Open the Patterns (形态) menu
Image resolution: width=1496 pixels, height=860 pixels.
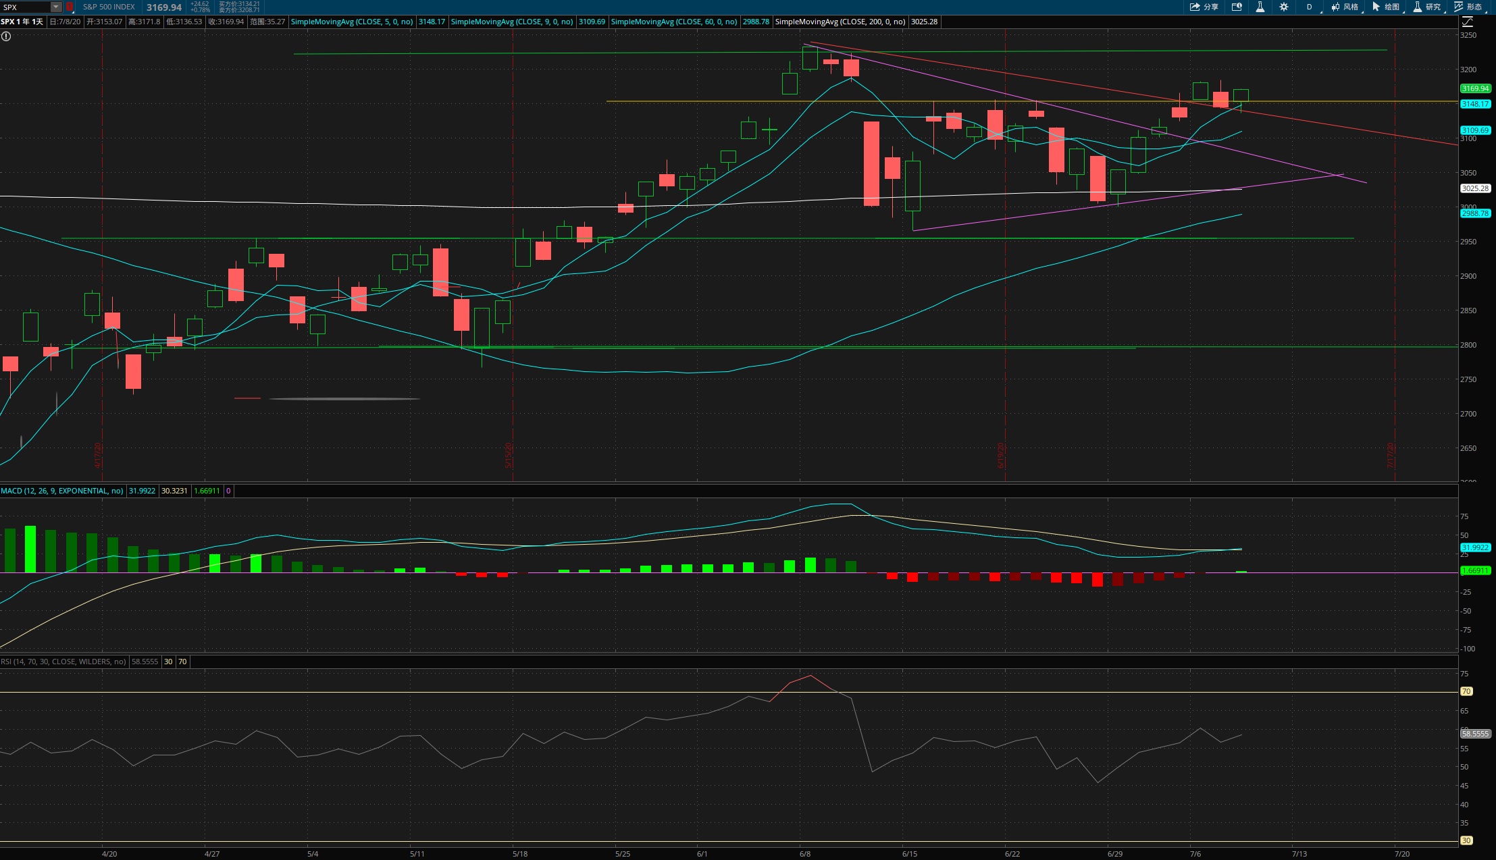(1468, 7)
